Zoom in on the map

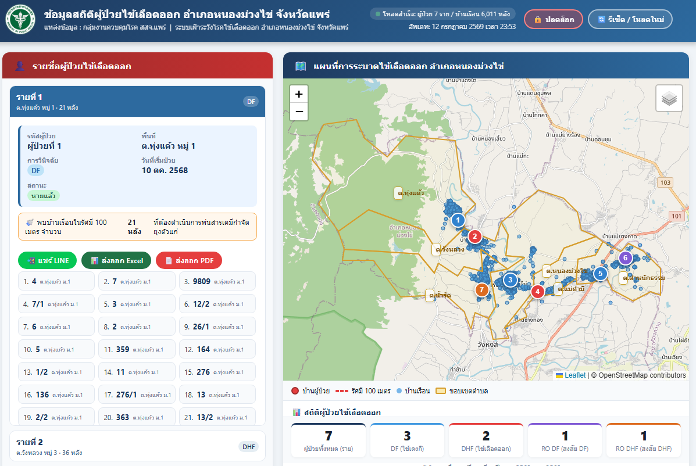coord(299,94)
